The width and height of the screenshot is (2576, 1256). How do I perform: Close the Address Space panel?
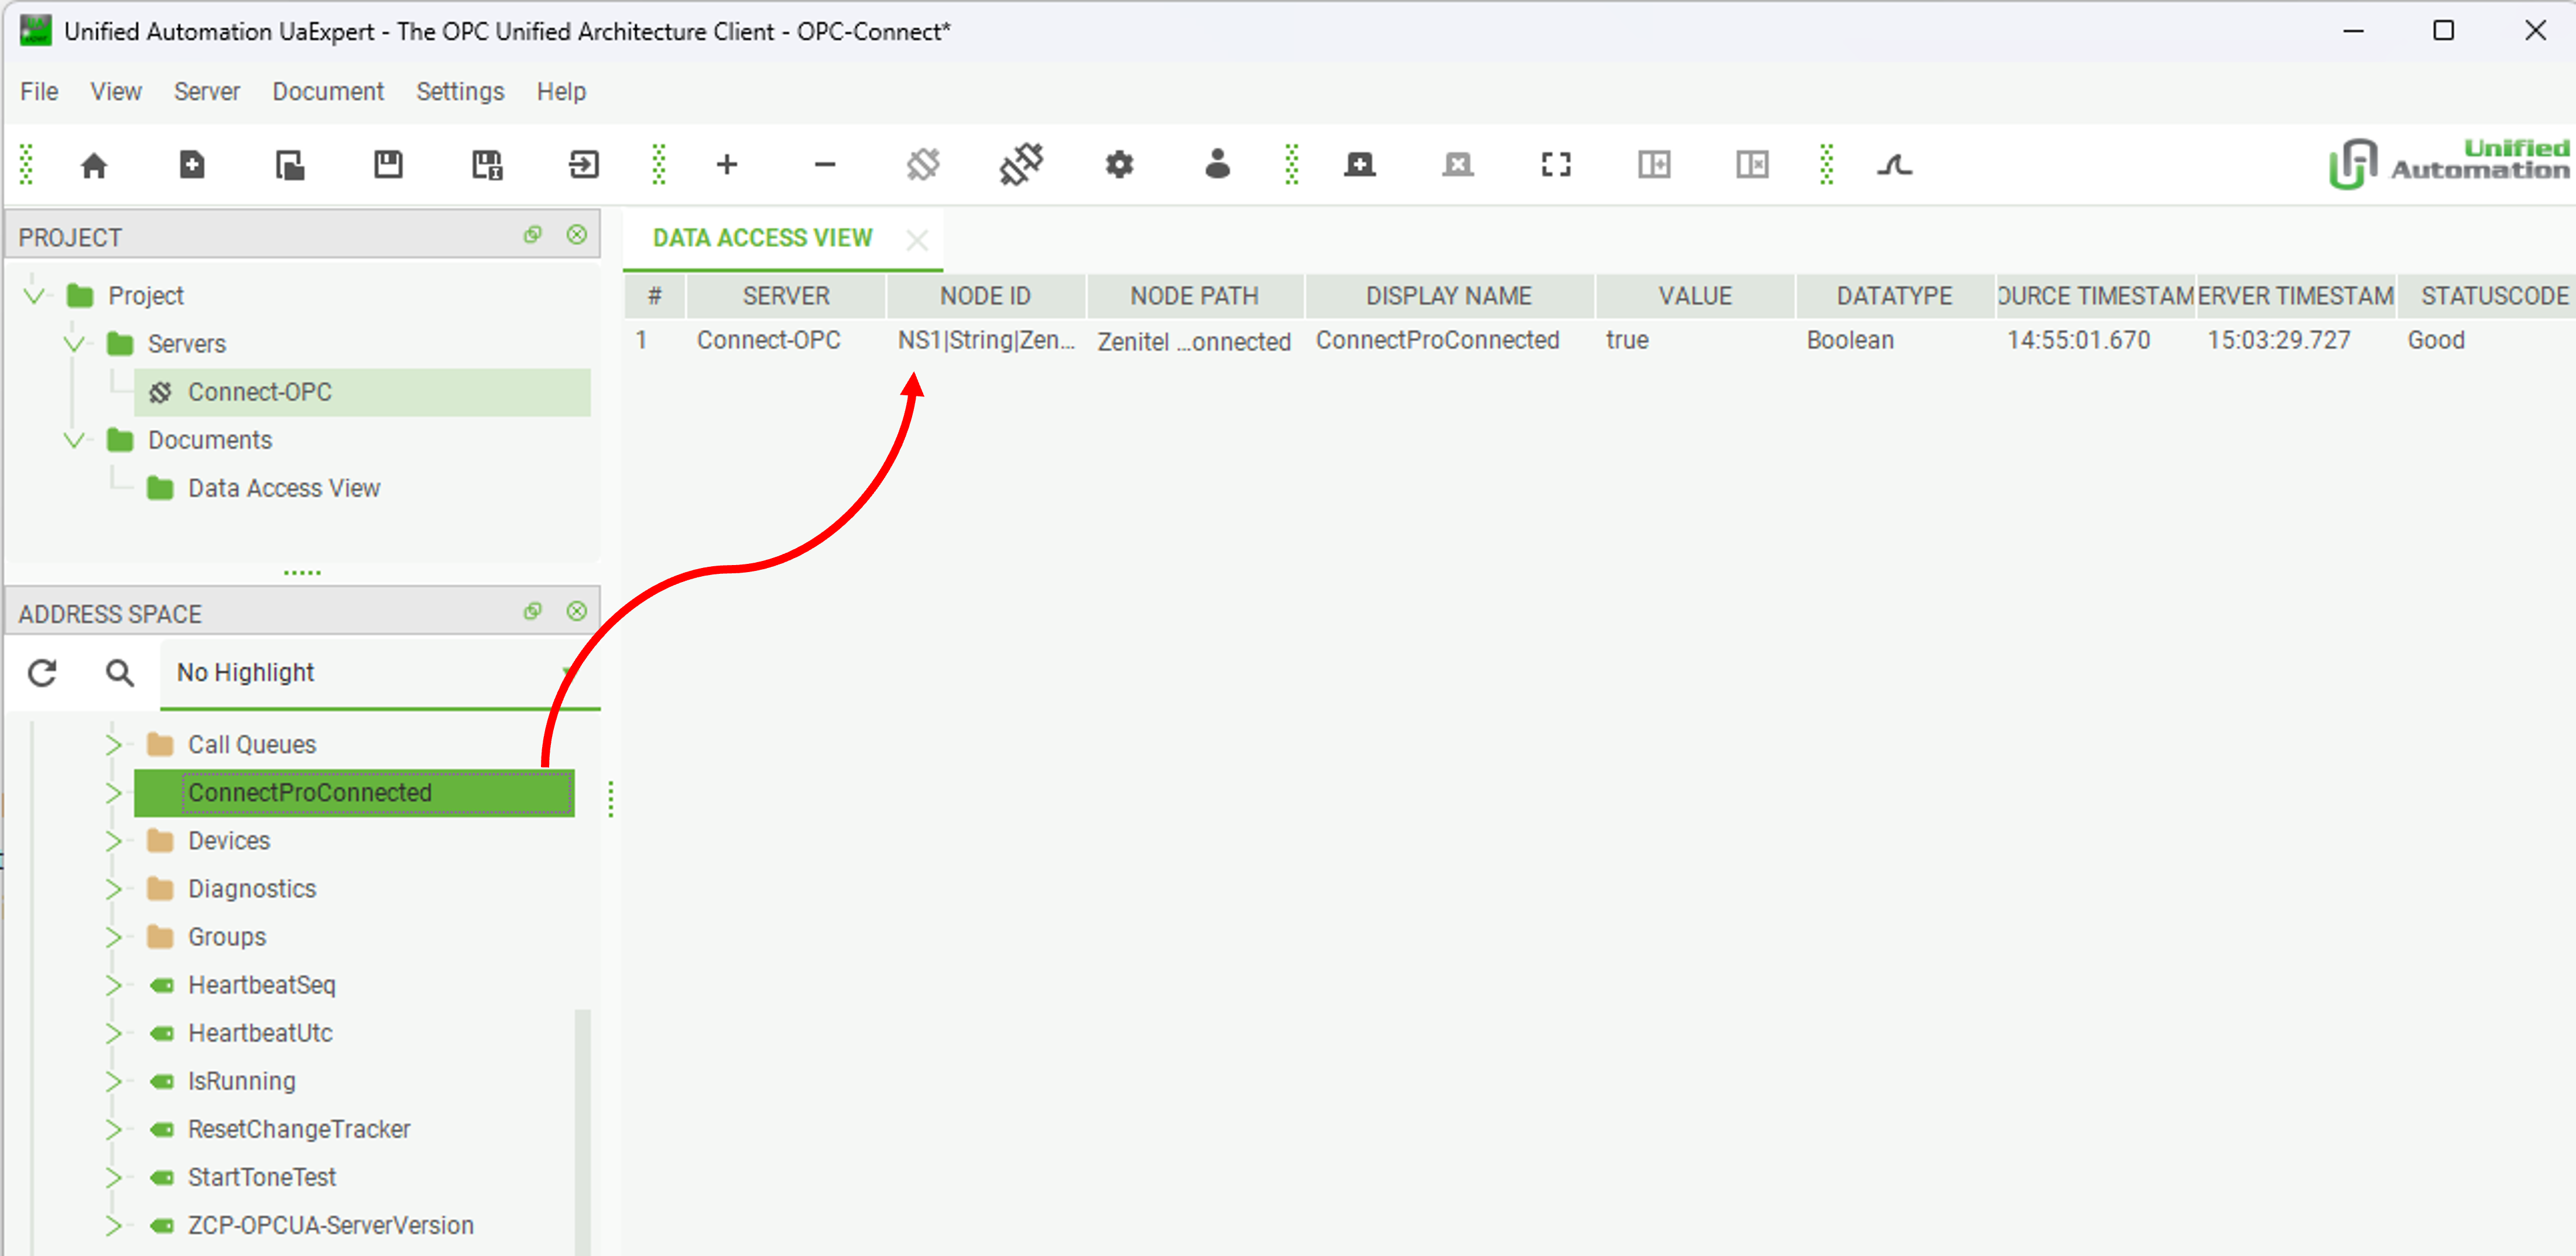point(577,611)
